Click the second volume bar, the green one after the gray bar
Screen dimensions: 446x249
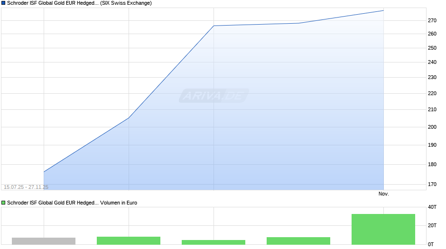[x=129, y=240]
